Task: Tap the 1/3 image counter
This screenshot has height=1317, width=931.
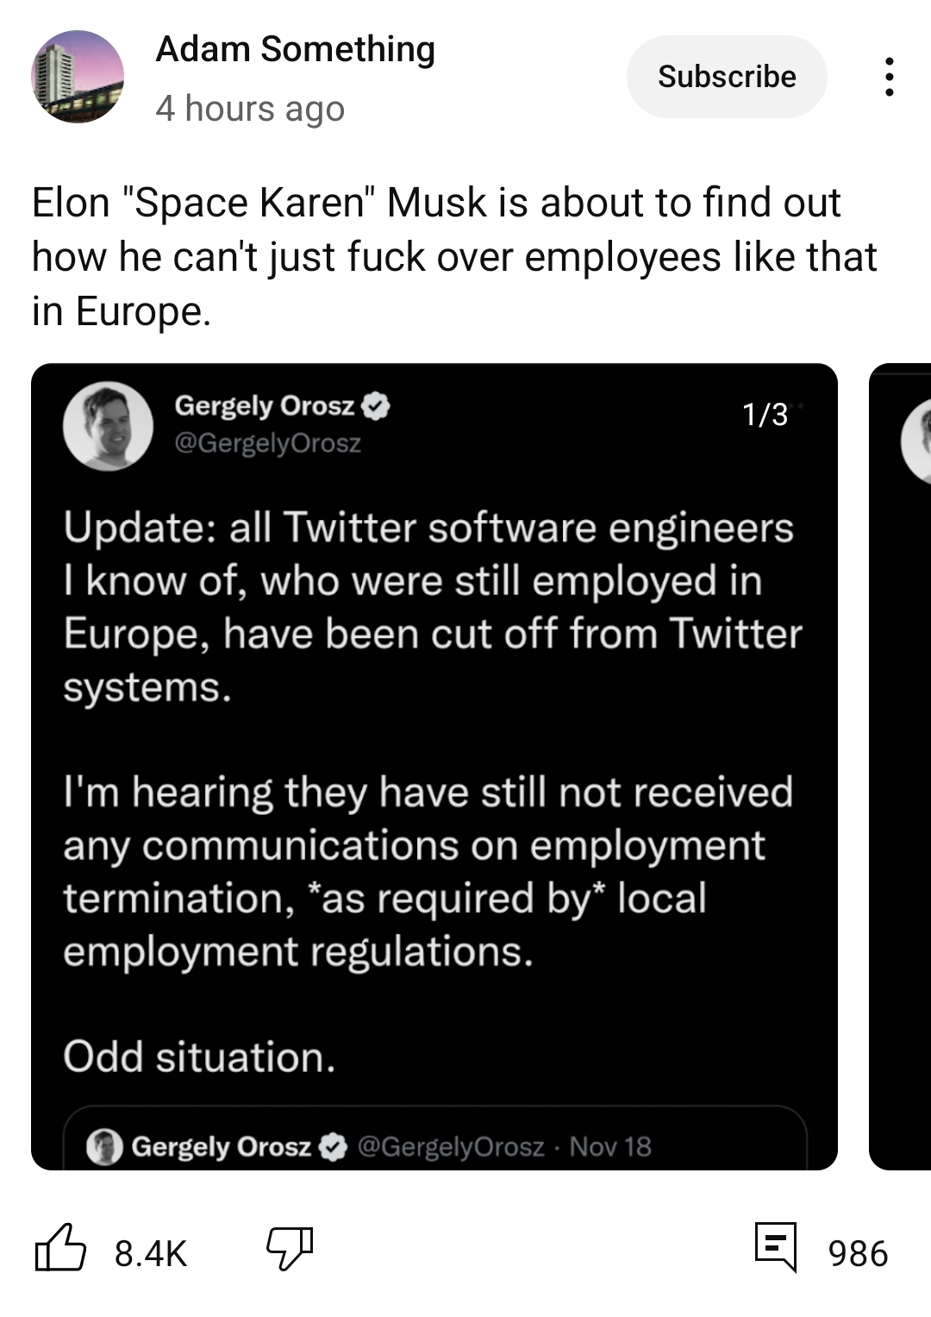Action: coord(765,415)
